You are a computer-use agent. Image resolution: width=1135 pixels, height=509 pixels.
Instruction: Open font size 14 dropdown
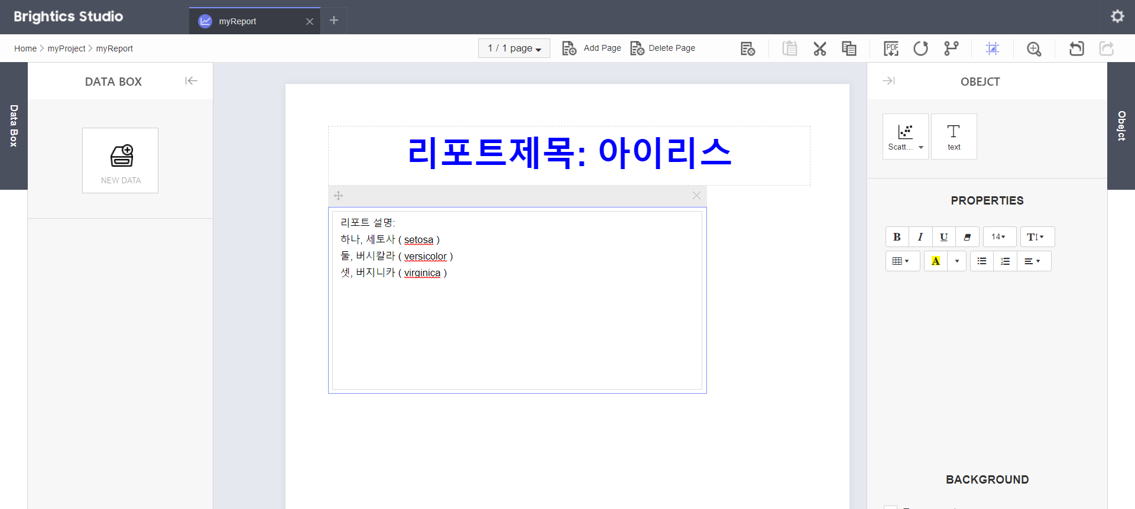[999, 237]
